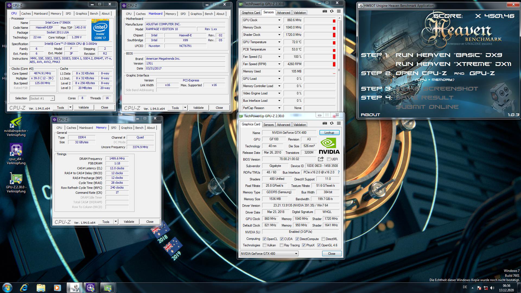Click the Action Center flag icon in the tray
This screenshot has height=293, width=521.
coord(479,288)
